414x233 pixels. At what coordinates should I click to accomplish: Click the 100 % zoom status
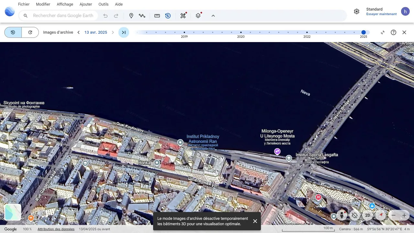click(27, 229)
